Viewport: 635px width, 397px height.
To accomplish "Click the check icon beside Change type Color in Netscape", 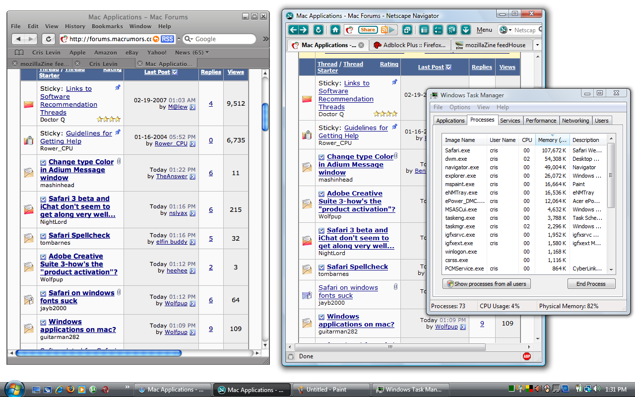I will click(321, 157).
